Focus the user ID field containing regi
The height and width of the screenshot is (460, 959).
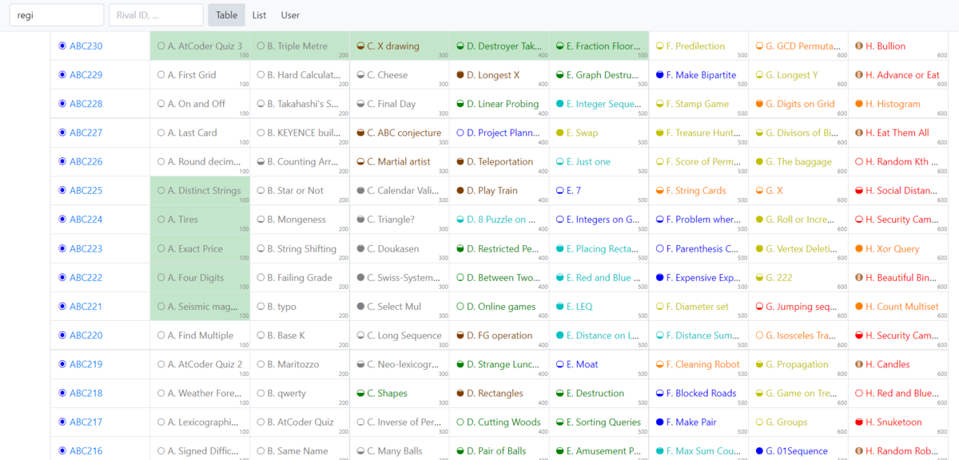coord(56,15)
